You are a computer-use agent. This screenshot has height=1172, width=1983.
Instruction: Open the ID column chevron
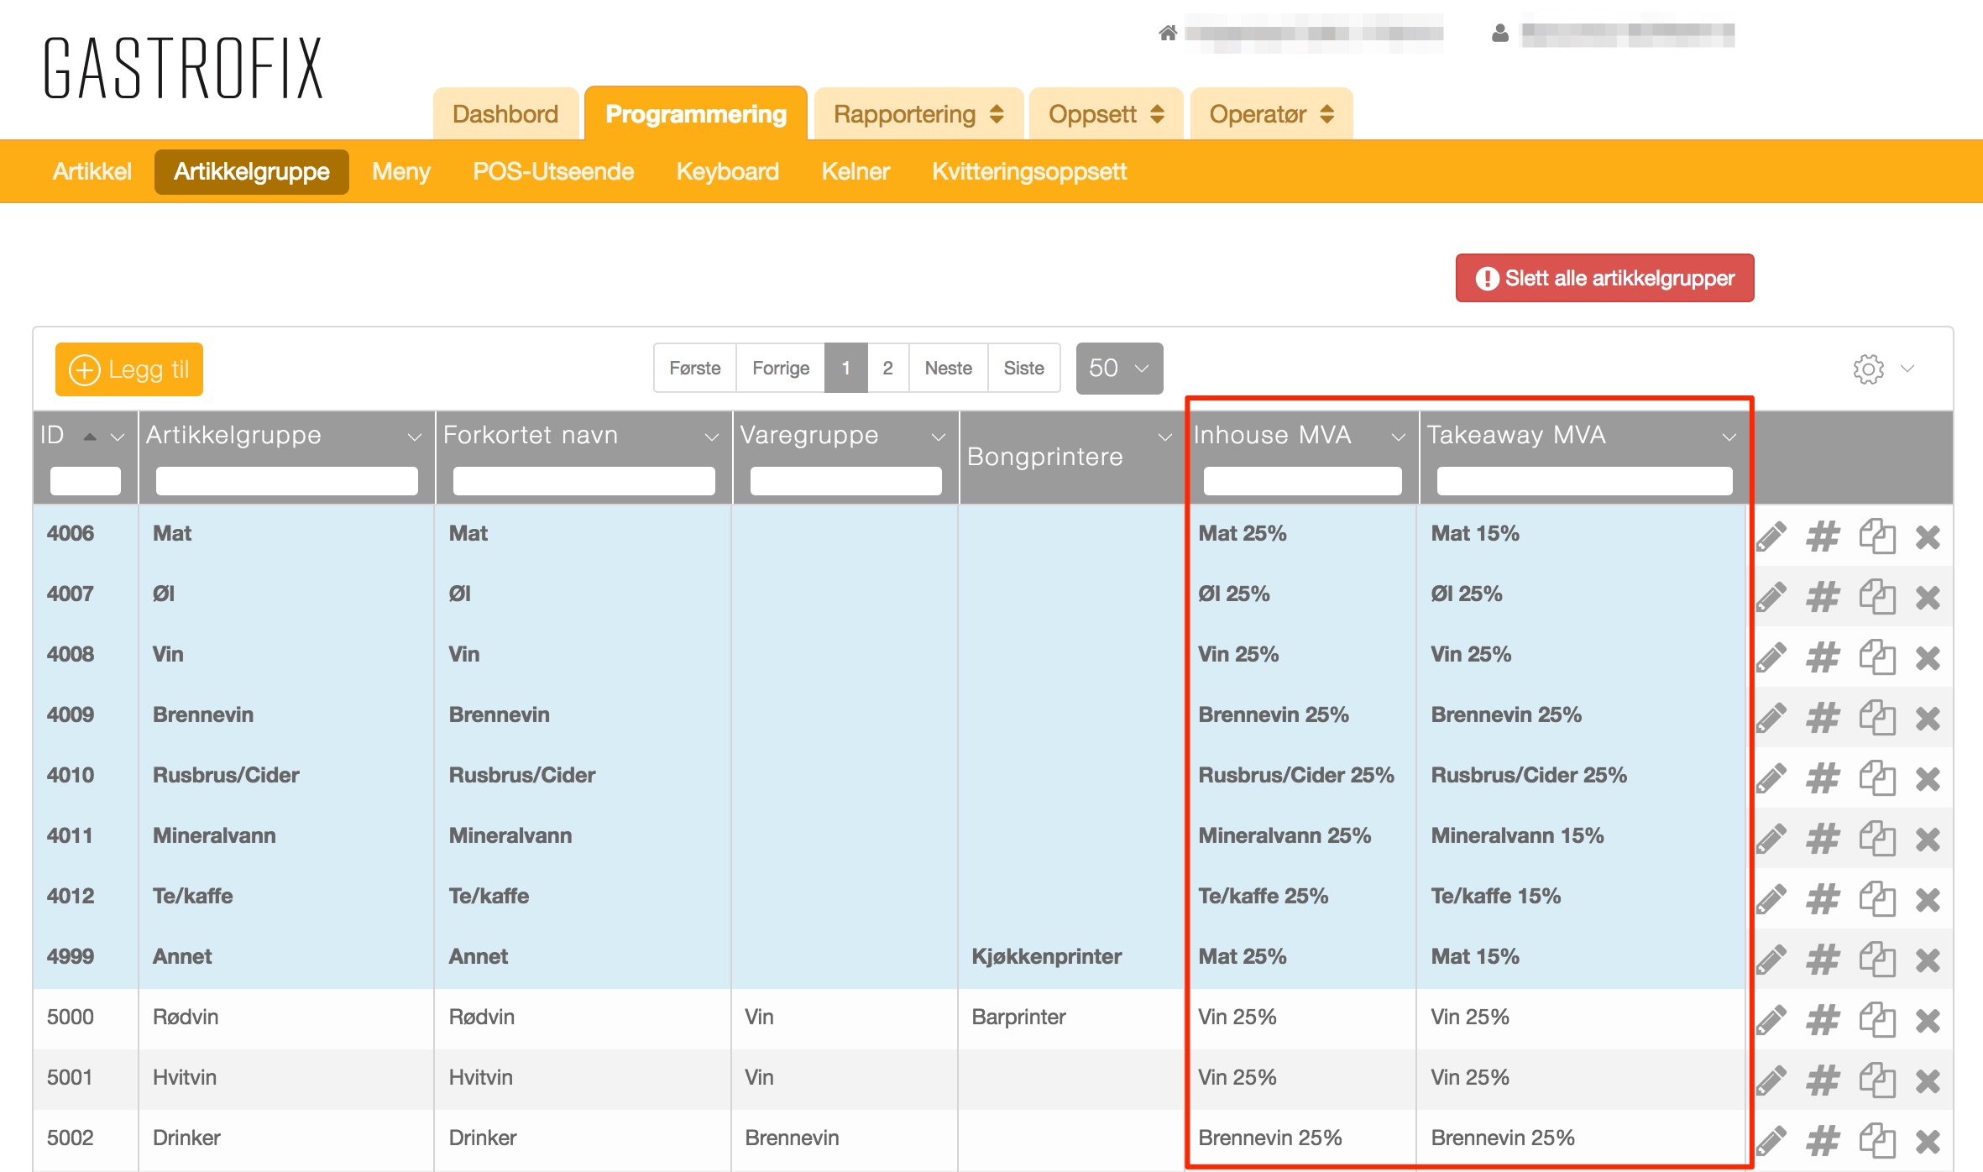click(118, 437)
